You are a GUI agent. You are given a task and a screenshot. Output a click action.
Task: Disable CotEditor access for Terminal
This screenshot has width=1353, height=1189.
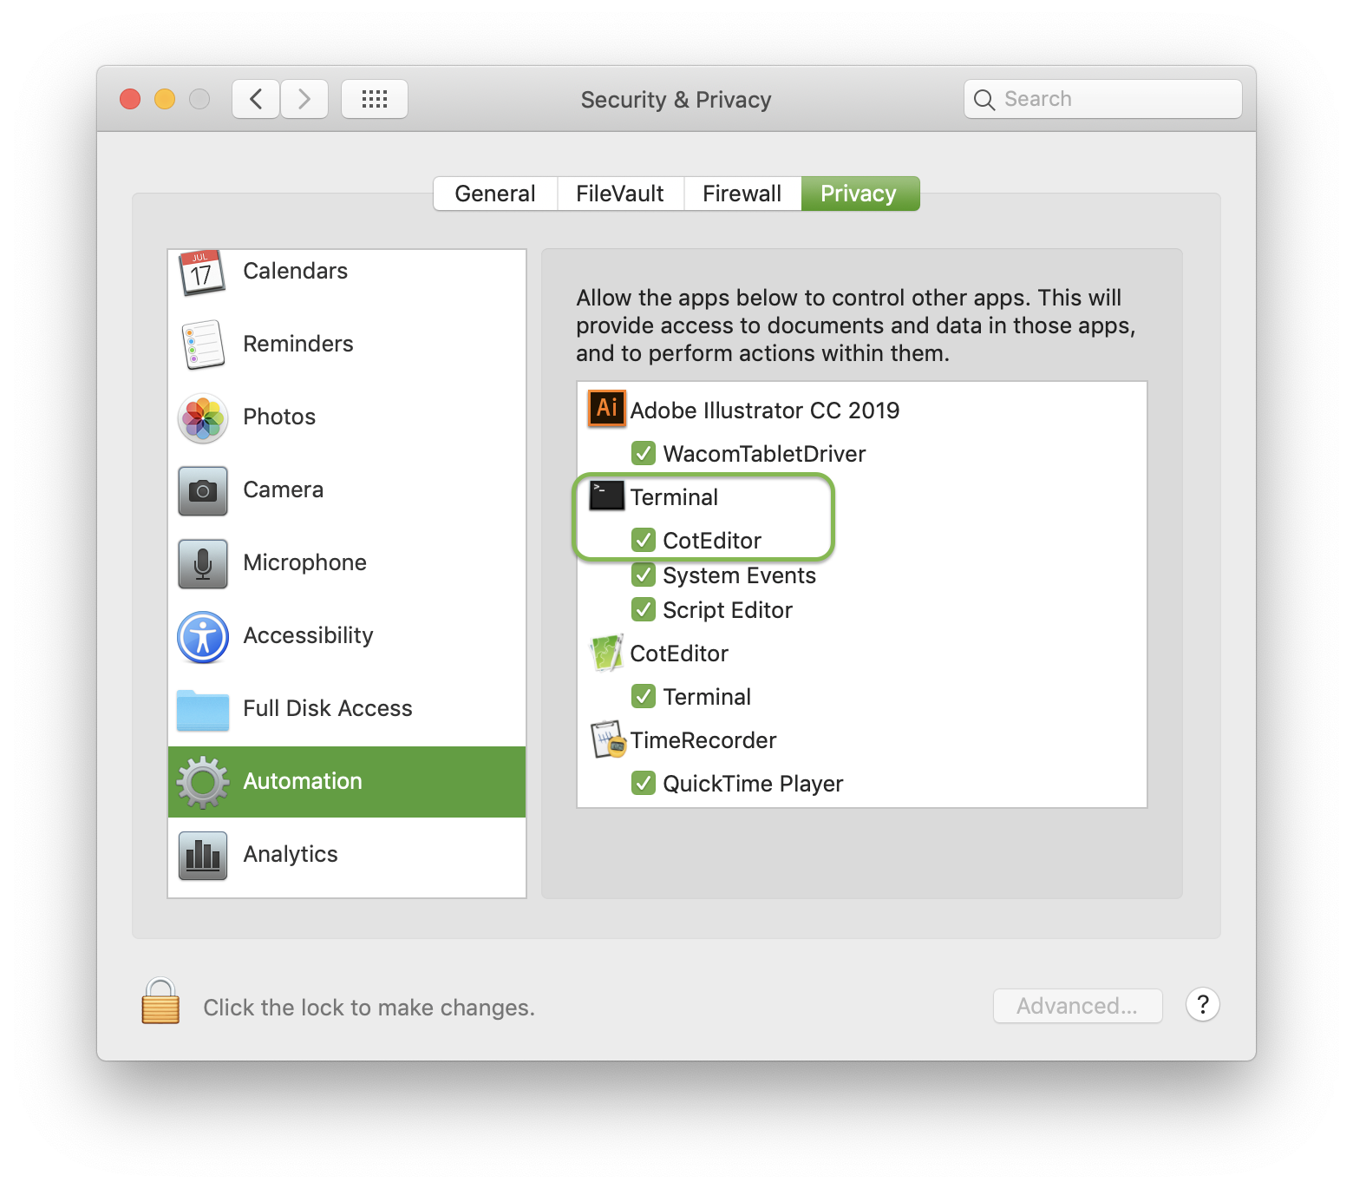[x=644, y=540]
